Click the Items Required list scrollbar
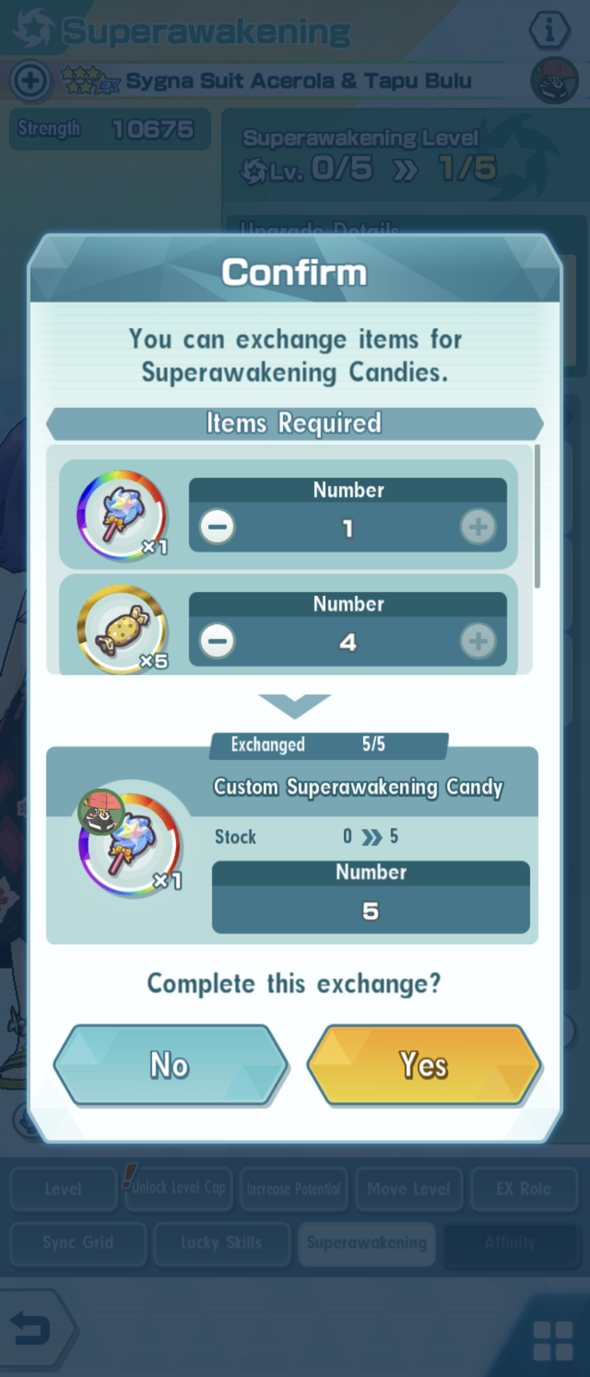590x1377 pixels. [x=537, y=516]
